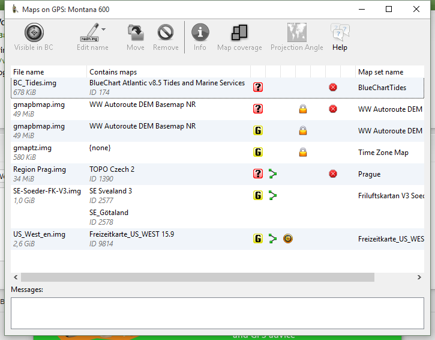Click the horizontal scrollbar thumb
Viewport: 435px width, 340px height.
pos(197,277)
